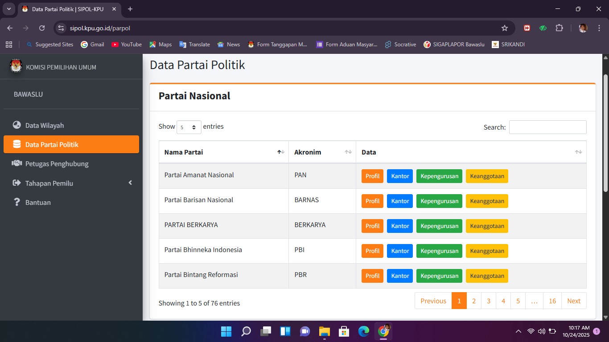This screenshot has width=609, height=342.
Task: Select Data Partai Politik in sidebar
Action: pos(71,144)
